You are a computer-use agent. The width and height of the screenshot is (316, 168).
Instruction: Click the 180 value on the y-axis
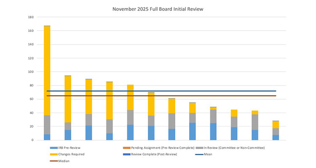pyautogui.click(x=31, y=17)
